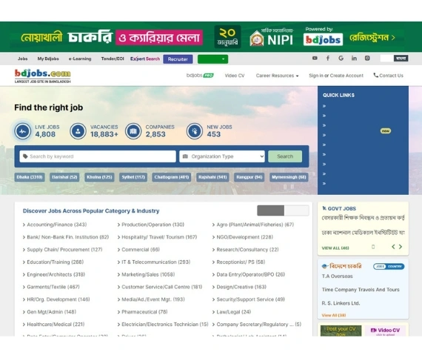Open Education/Training (288) category
This screenshot has height=358, width=422.
(x=56, y=262)
